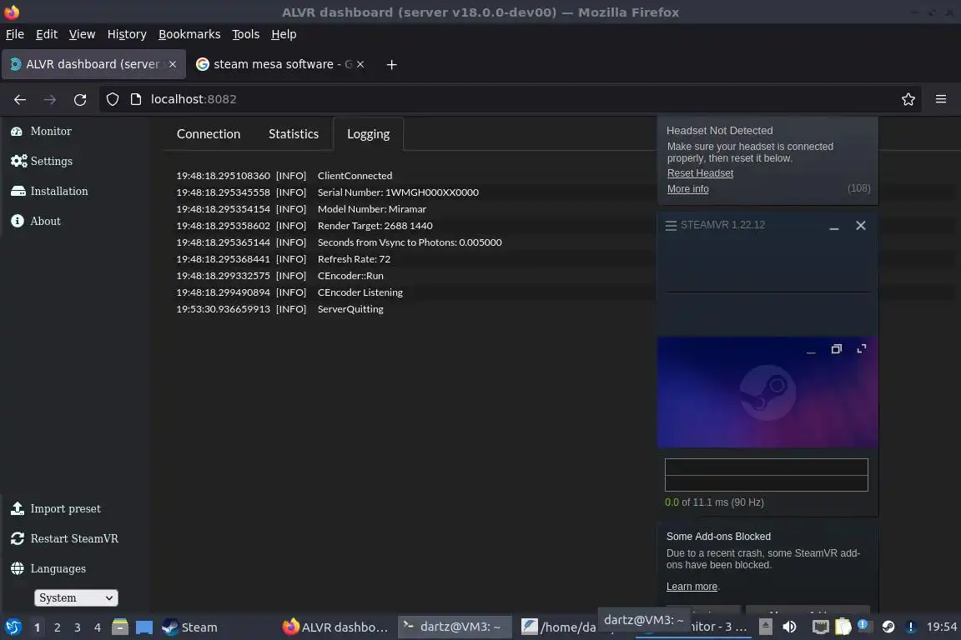961x640 pixels.
Task: Go to the Installation page
Action: tap(49, 191)
